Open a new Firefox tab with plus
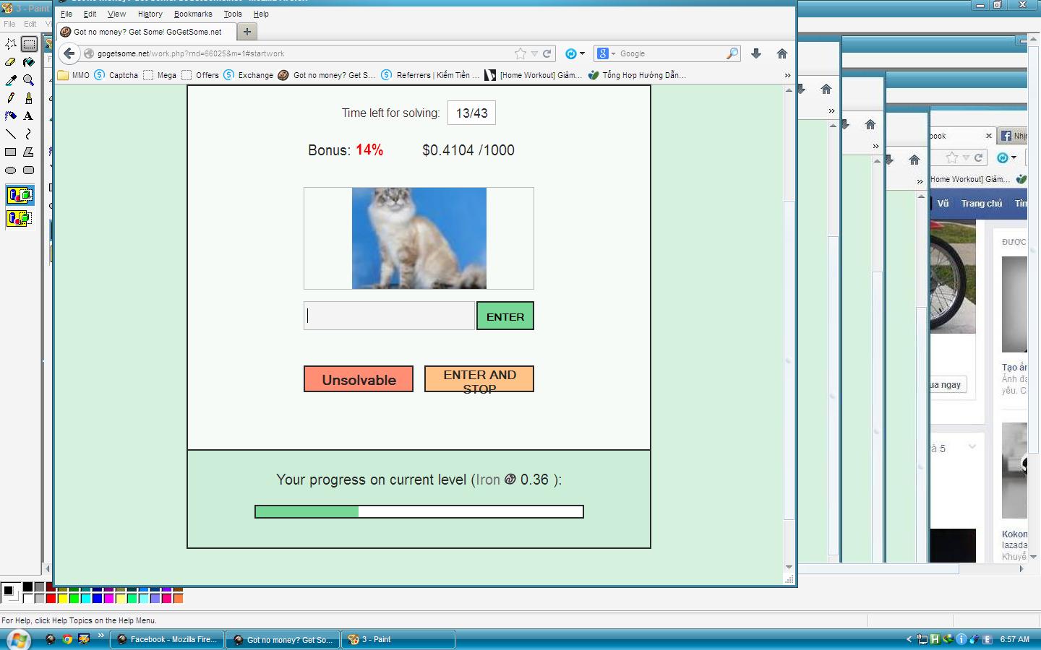The height and width of the screenshot is (650, 1041). (x=247, y=32)
